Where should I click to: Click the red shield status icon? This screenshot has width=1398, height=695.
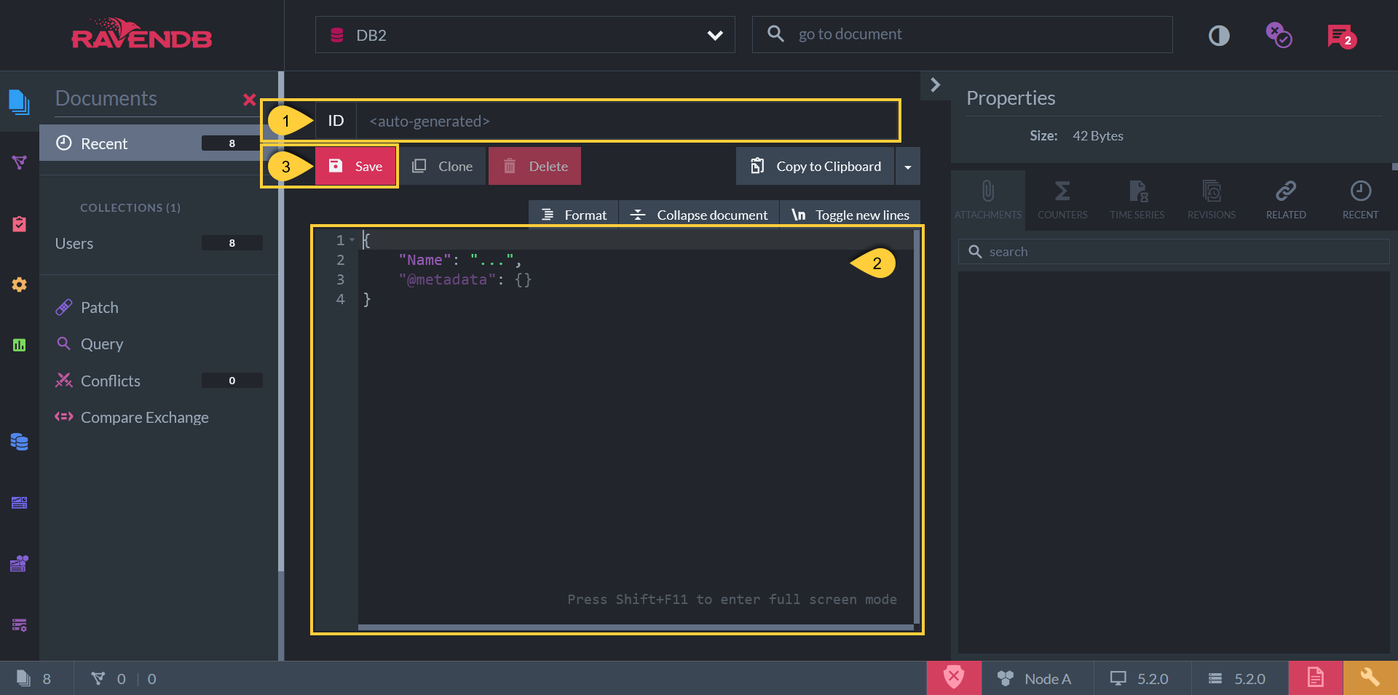point(954,678)
